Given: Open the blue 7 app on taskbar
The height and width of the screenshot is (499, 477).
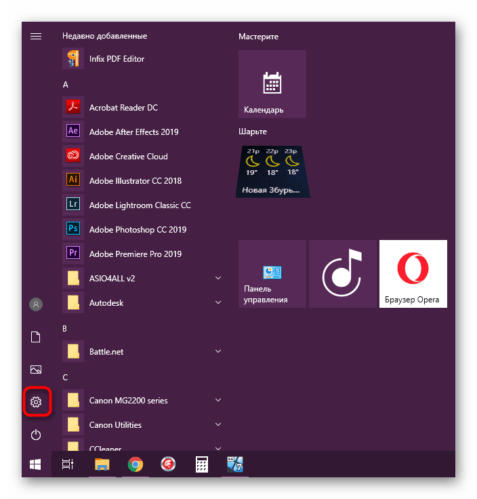Looking at the screenshot, I should click(x=235, y=464).
